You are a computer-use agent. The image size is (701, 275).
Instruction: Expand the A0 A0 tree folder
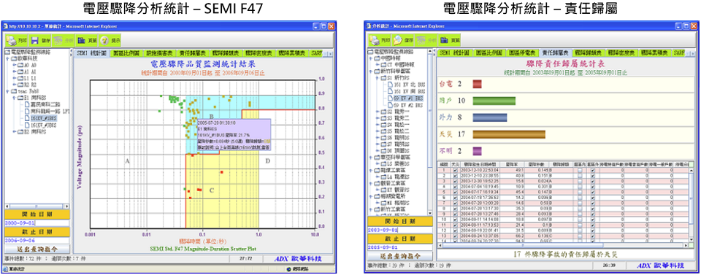15,65
